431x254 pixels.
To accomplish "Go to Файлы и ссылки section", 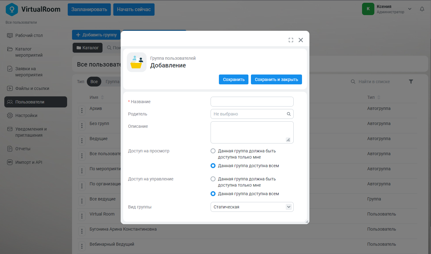I will [x=36, y=88].
